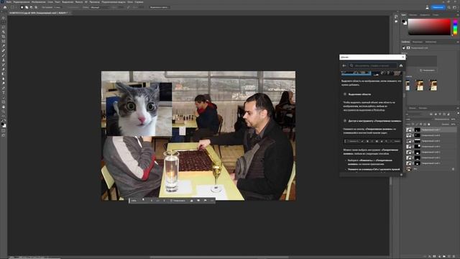This screenshot has height=259, width=460.
Task: Go to Photoshop home screen icon
Action: [x=5, y=7]
